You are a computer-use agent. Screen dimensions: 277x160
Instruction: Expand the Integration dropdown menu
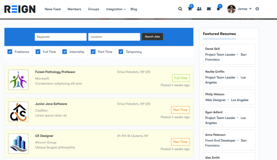pos(116,9)
